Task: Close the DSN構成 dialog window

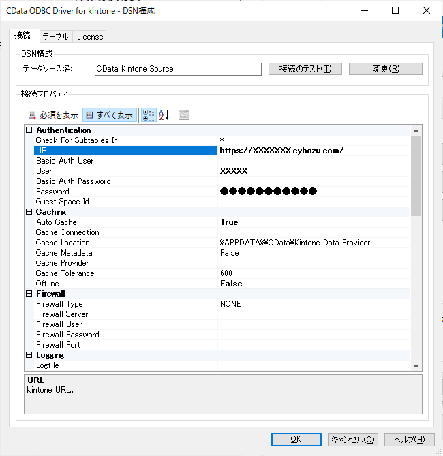Action: (x=427, y=10)
